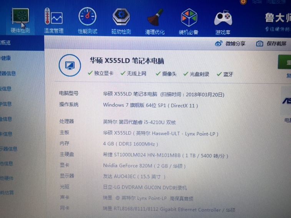Click the 主硬盘 row label

pos(67,154)
